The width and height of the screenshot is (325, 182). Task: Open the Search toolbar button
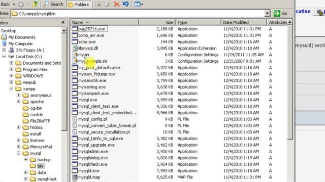(x=53, y=4)
